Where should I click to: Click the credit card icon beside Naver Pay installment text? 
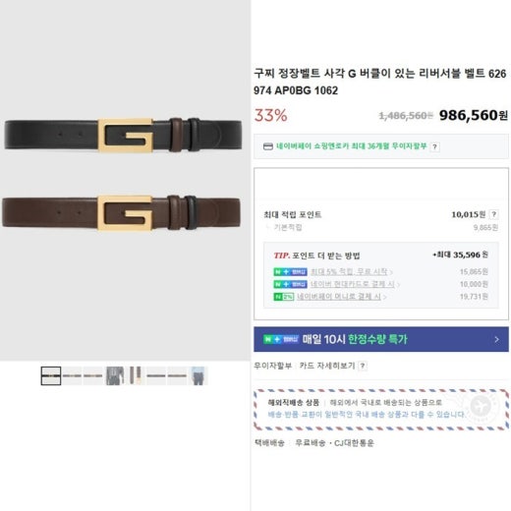268,146
